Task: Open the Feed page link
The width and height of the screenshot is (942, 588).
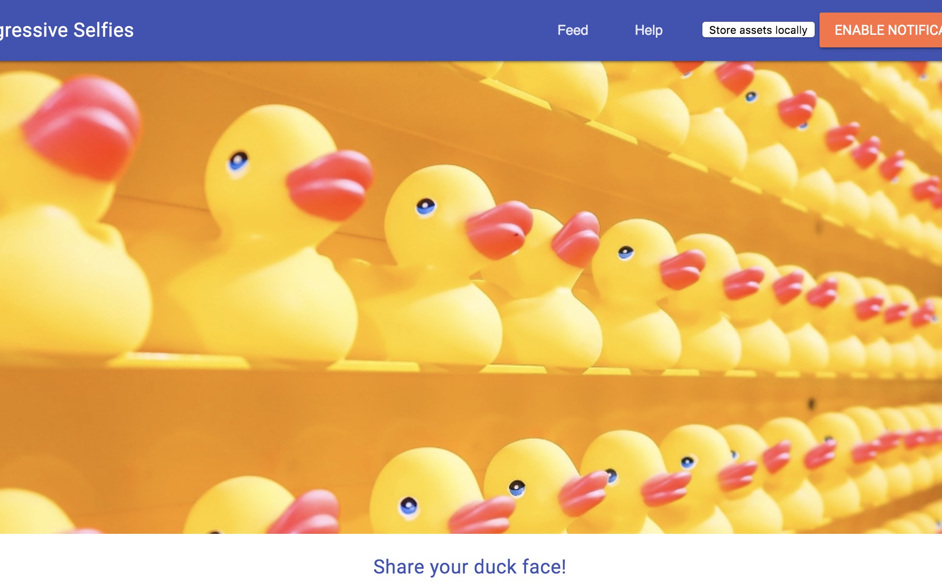Action: pyautogui.click(x=572, y=30)
